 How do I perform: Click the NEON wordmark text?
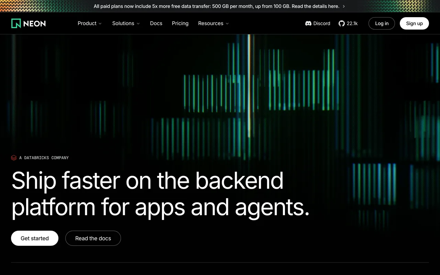[34, 23]
